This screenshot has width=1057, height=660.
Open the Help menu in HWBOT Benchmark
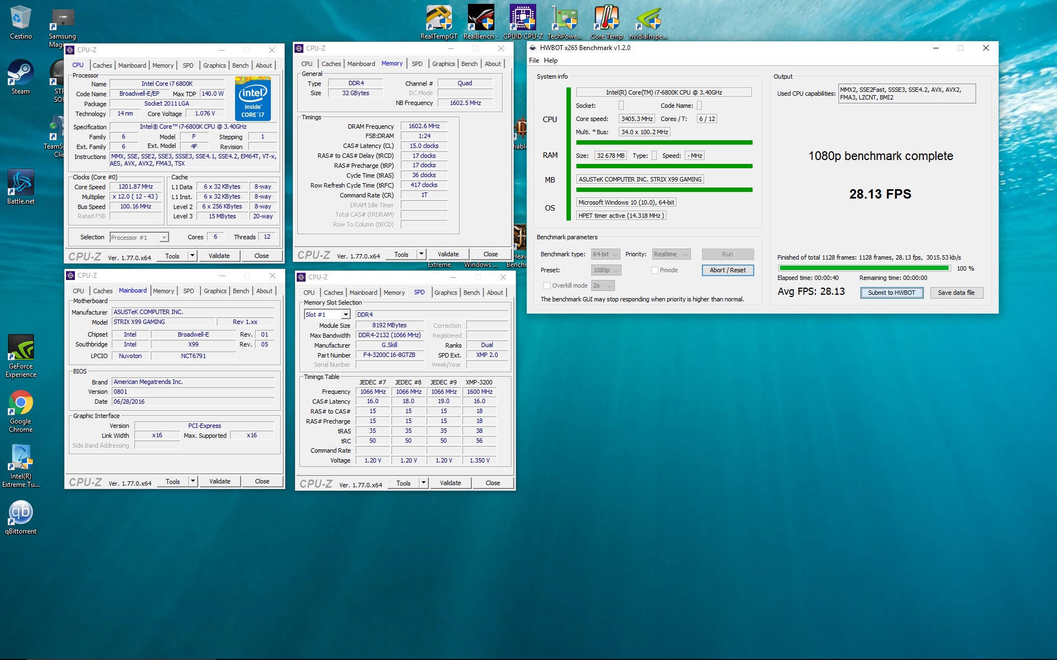click(x=551, y=61)
